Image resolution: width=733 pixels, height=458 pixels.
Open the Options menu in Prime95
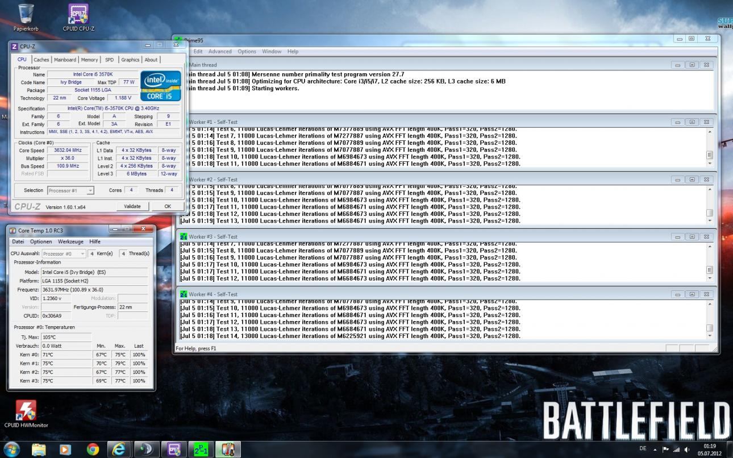point(247,52)
